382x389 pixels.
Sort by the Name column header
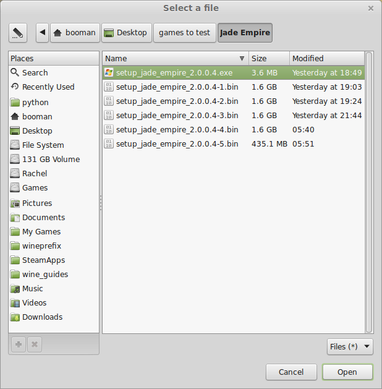(176, 59)
